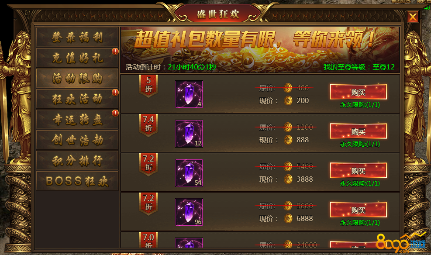Click the purple crystal item with quantity 96
431x255 pixels.
pyautogui.click(x=189, y=212)
